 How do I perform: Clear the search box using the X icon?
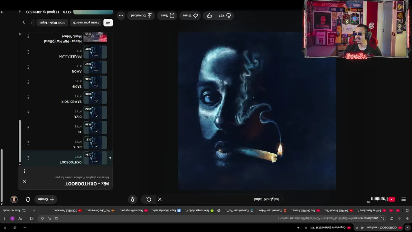(x=160, y=199)
